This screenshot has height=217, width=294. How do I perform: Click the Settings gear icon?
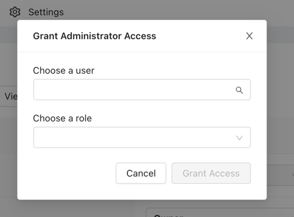(15, 12)
